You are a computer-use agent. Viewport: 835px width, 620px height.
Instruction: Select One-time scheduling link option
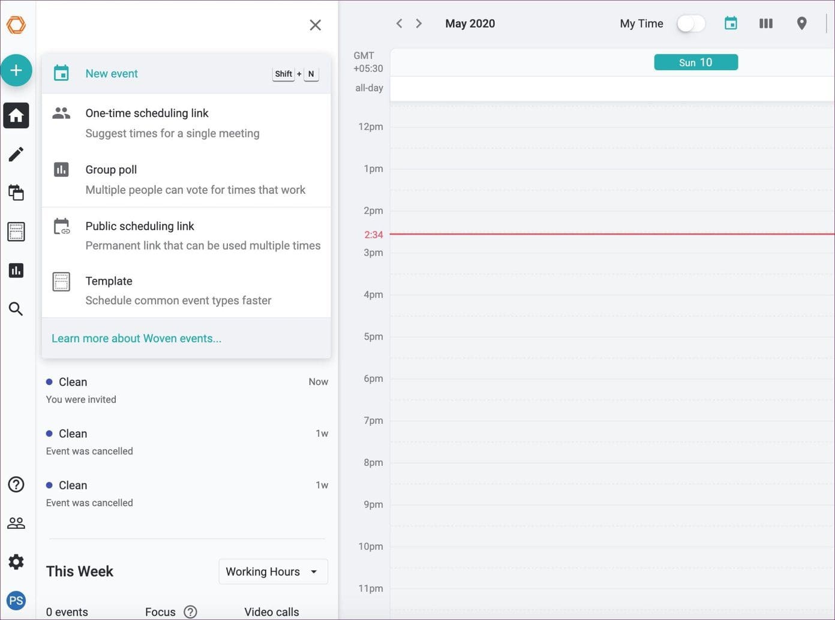pyautogui.click(x=186, y=122)
